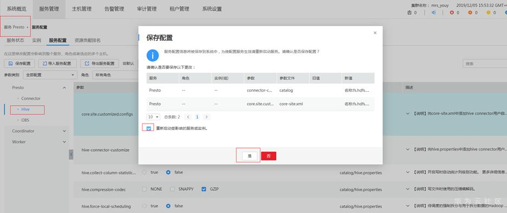Click the hive-connector-customize parameter name
Image resolution: width=507 pixels, height=213 pixels.
(106, 150)
